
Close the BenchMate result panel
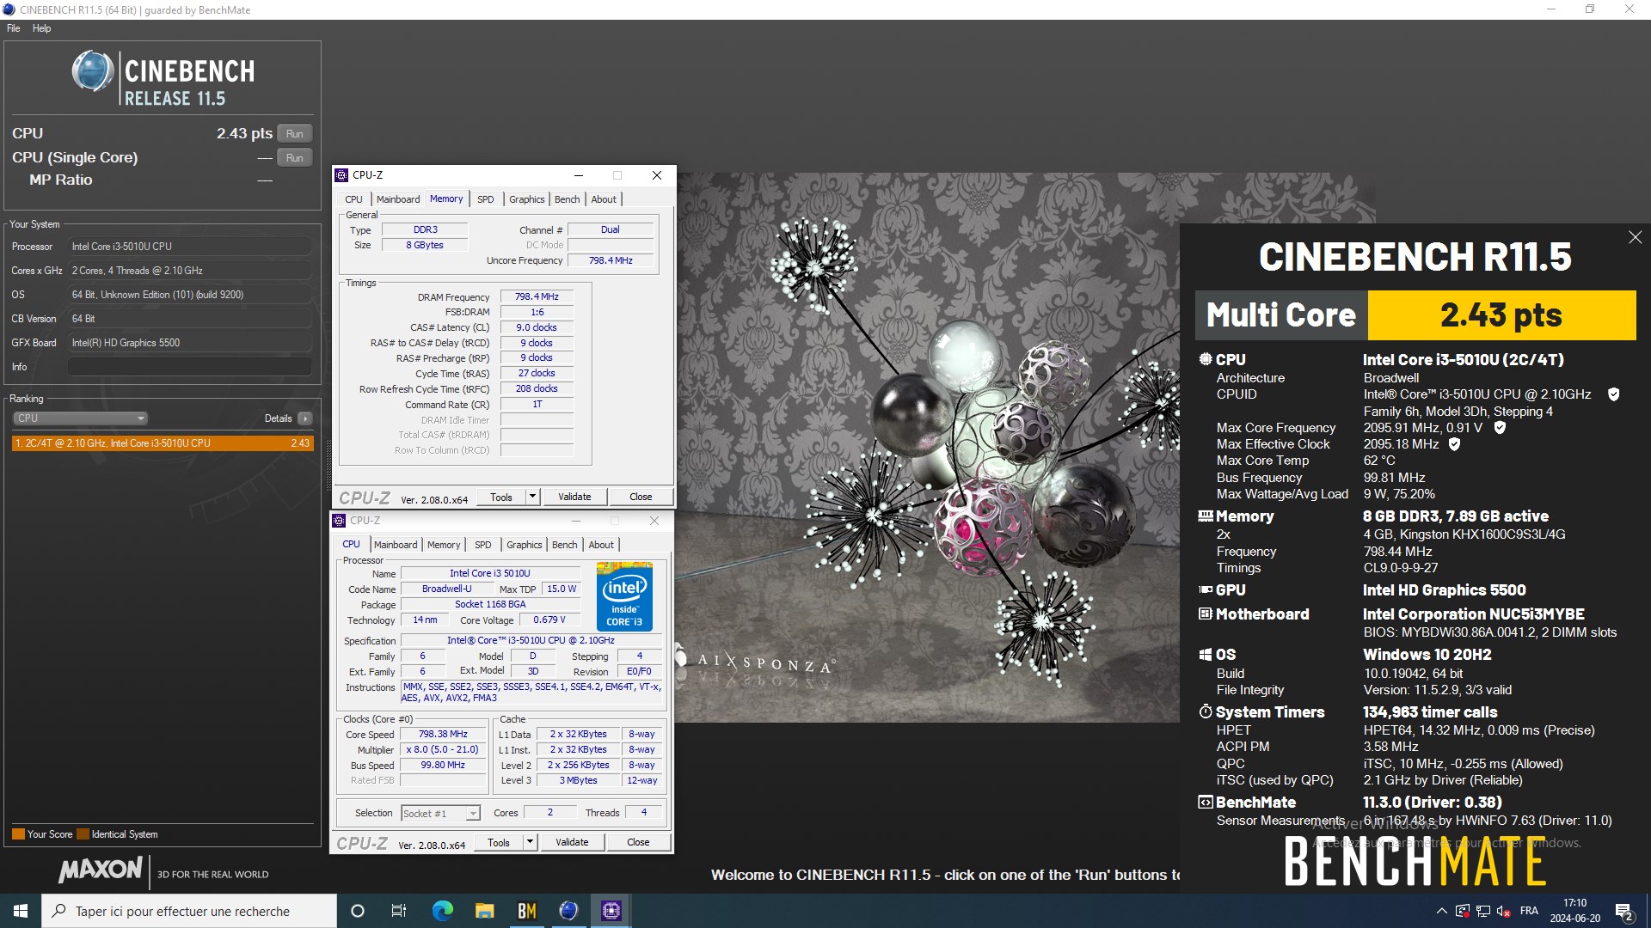1635,237
